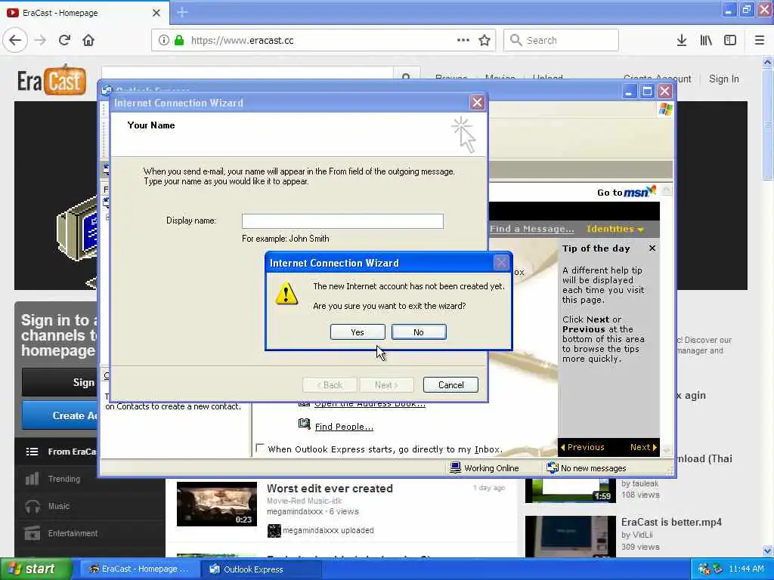The width and height of the screenshot is (774, 580).
Task: Click the Find People icon
Action: [x=305, y=424]
